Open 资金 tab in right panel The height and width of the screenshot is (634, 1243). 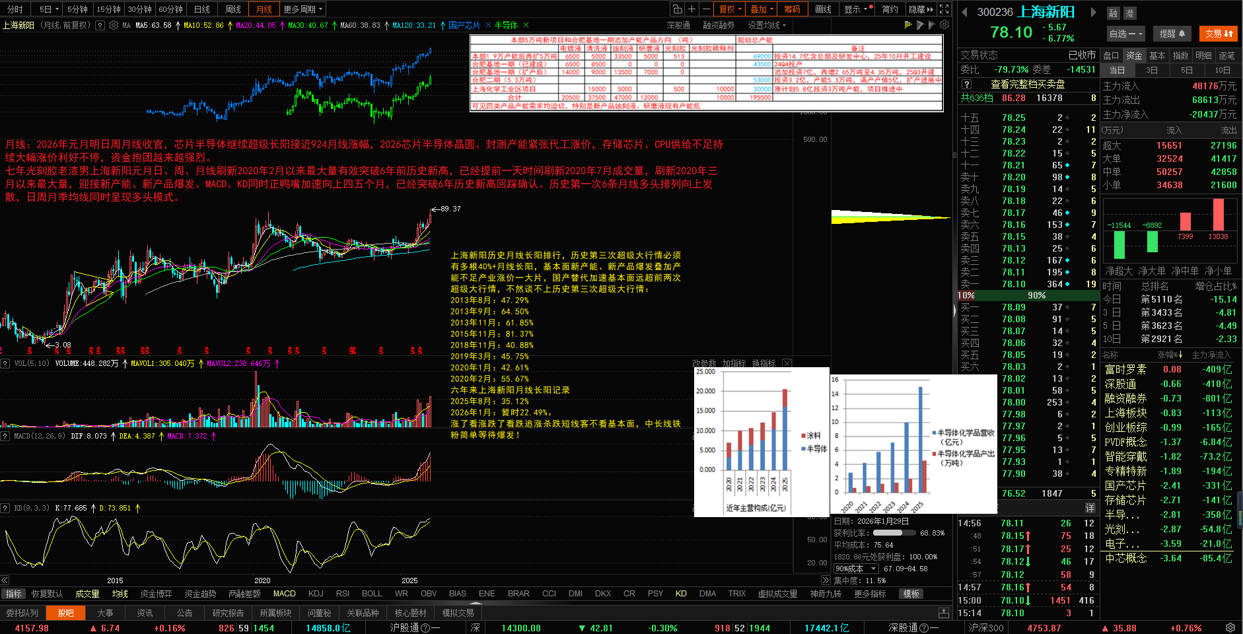pyautogui.click(x=1134, y=55)
